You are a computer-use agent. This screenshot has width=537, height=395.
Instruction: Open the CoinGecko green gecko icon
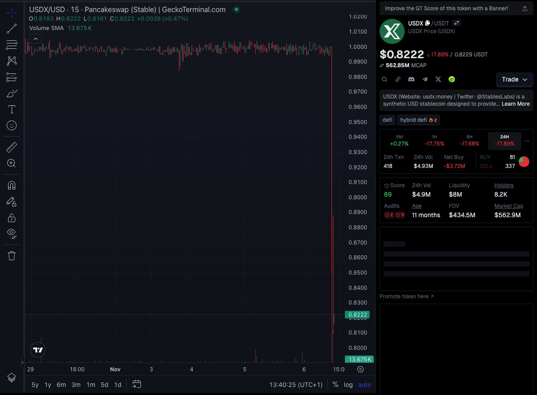[x=452, y=79]
